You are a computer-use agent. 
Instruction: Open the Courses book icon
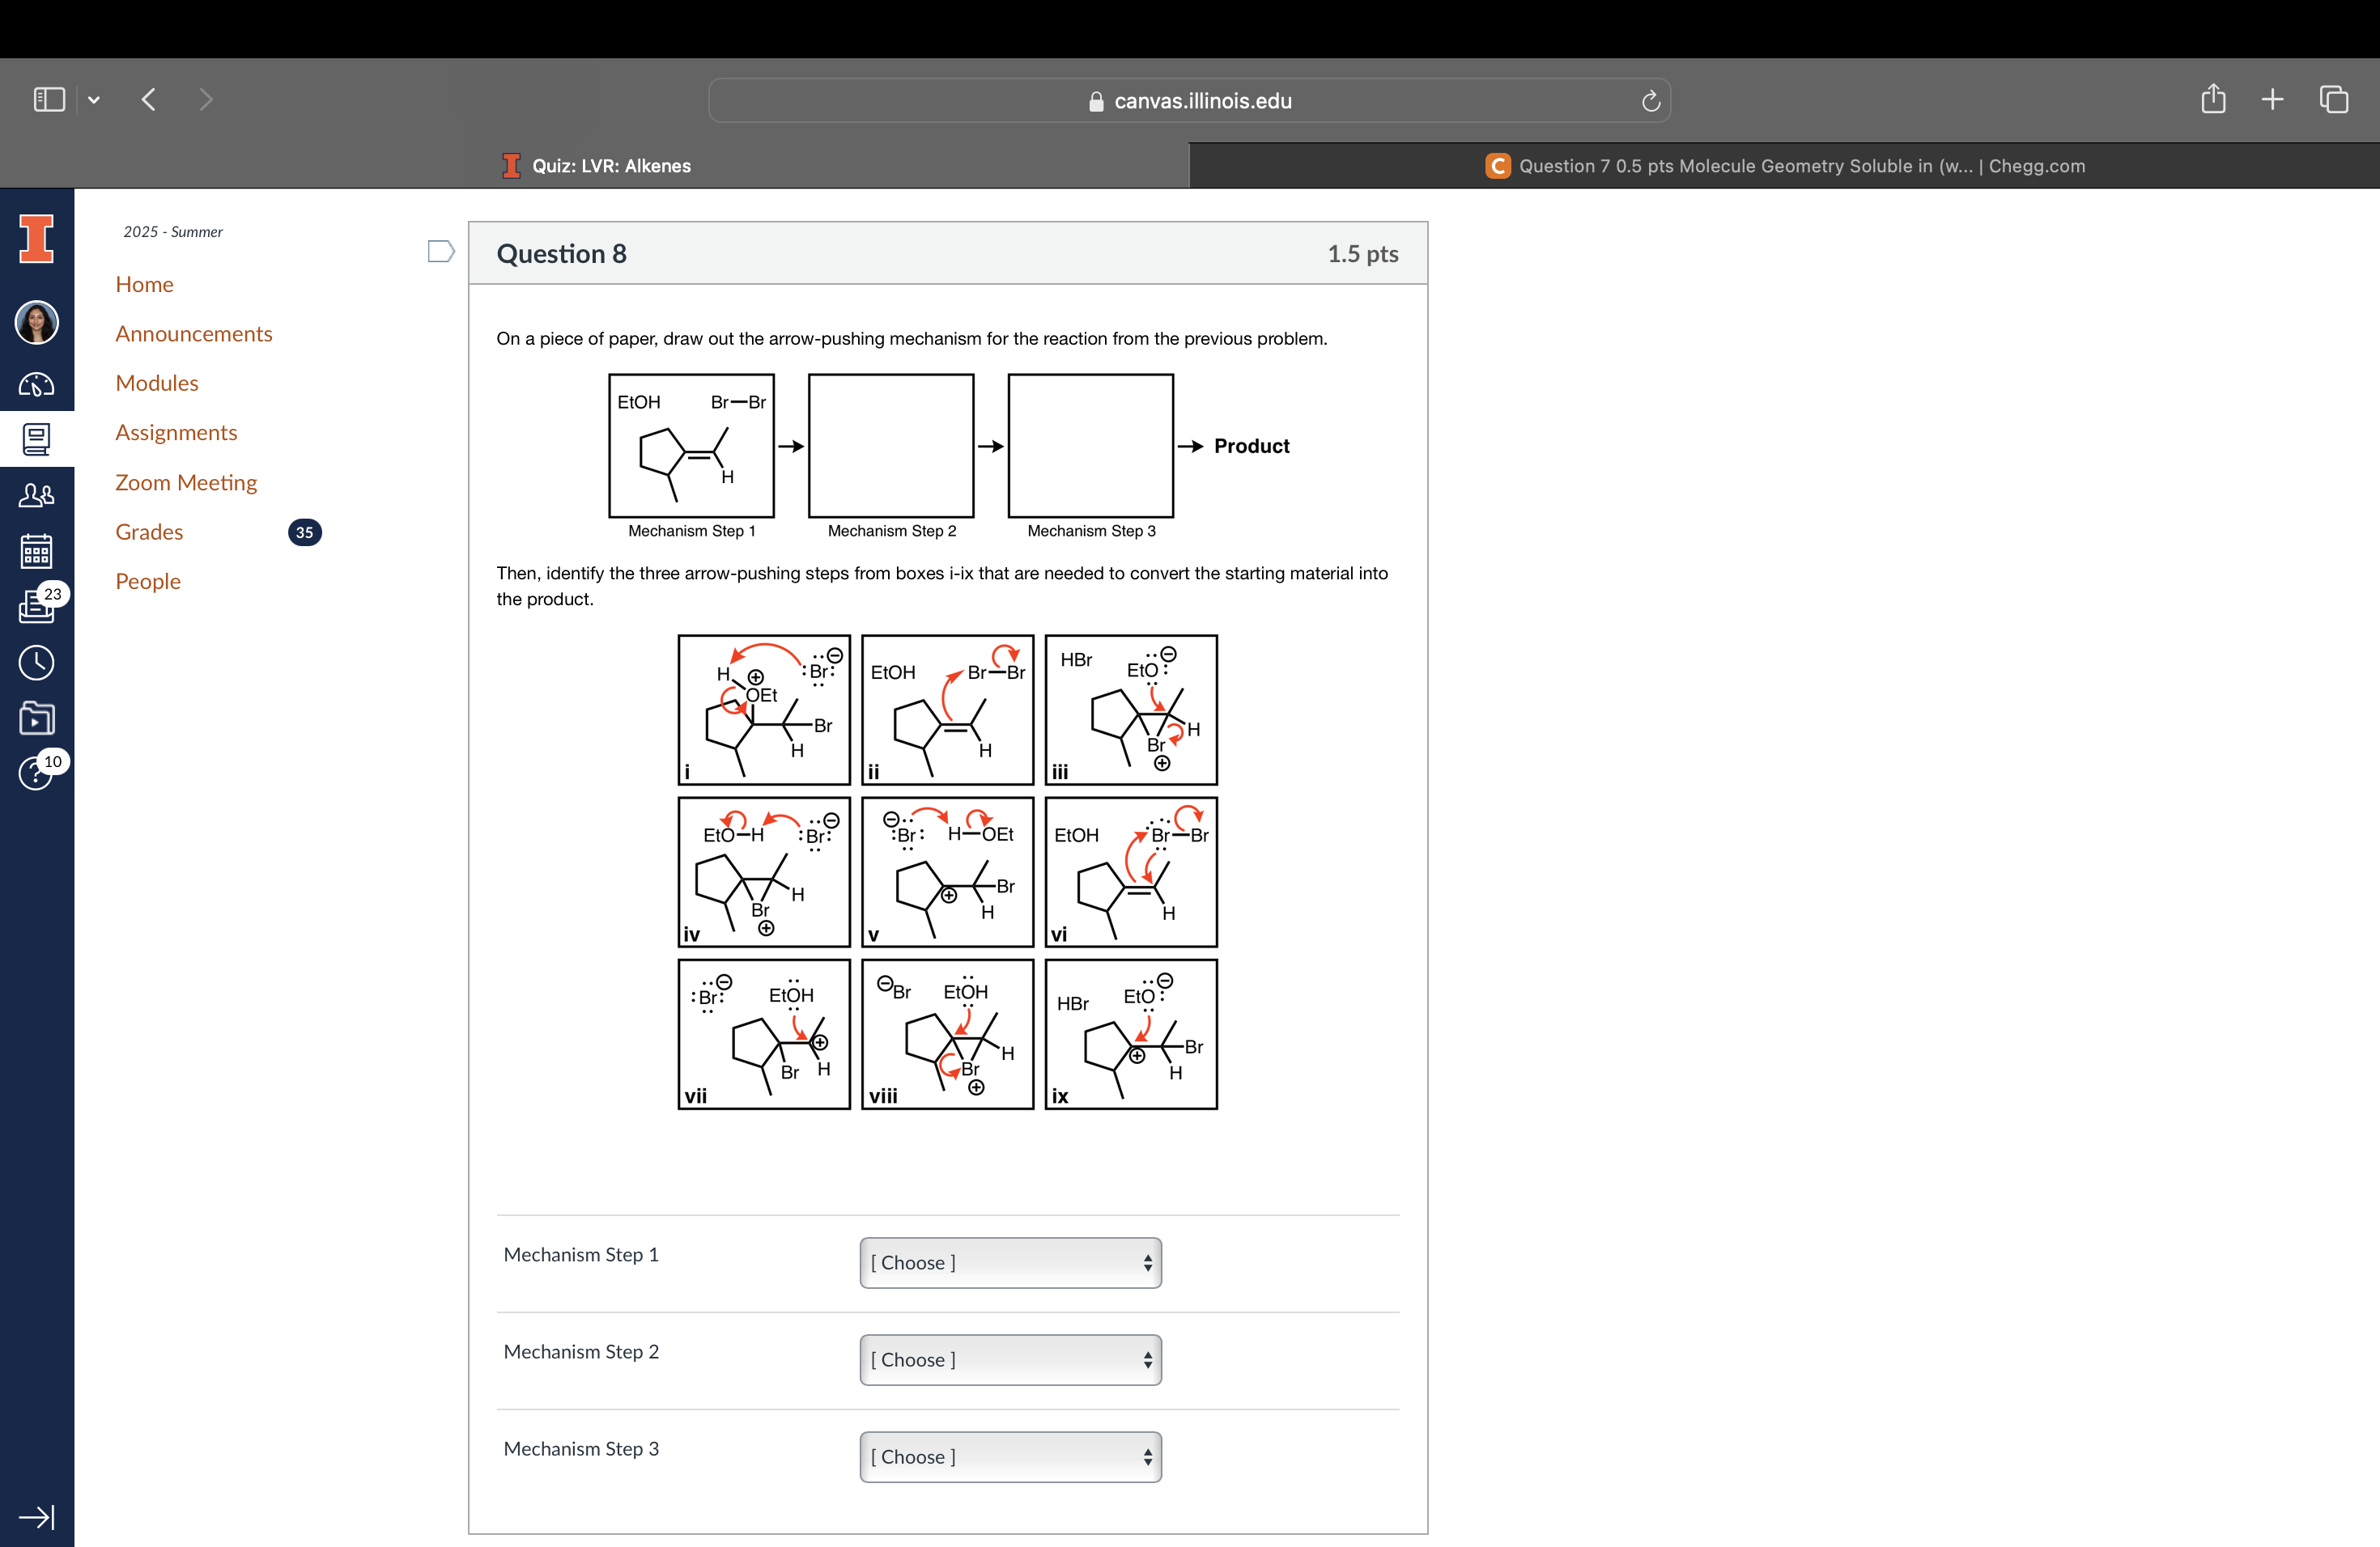tap(36, 439)
